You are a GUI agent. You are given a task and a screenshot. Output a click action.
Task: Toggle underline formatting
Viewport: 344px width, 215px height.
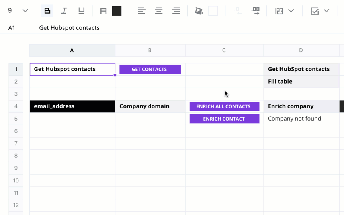click(x=81, y=11)
